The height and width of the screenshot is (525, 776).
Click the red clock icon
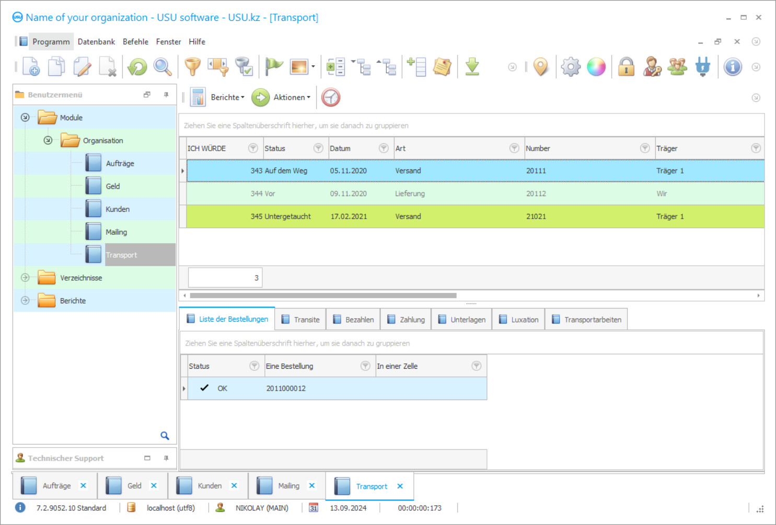pyautogui.click(x=331, y=97)
